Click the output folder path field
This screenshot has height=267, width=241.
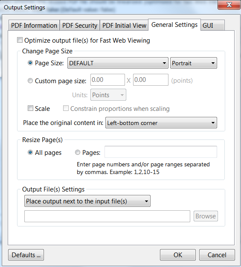[107, 216]
